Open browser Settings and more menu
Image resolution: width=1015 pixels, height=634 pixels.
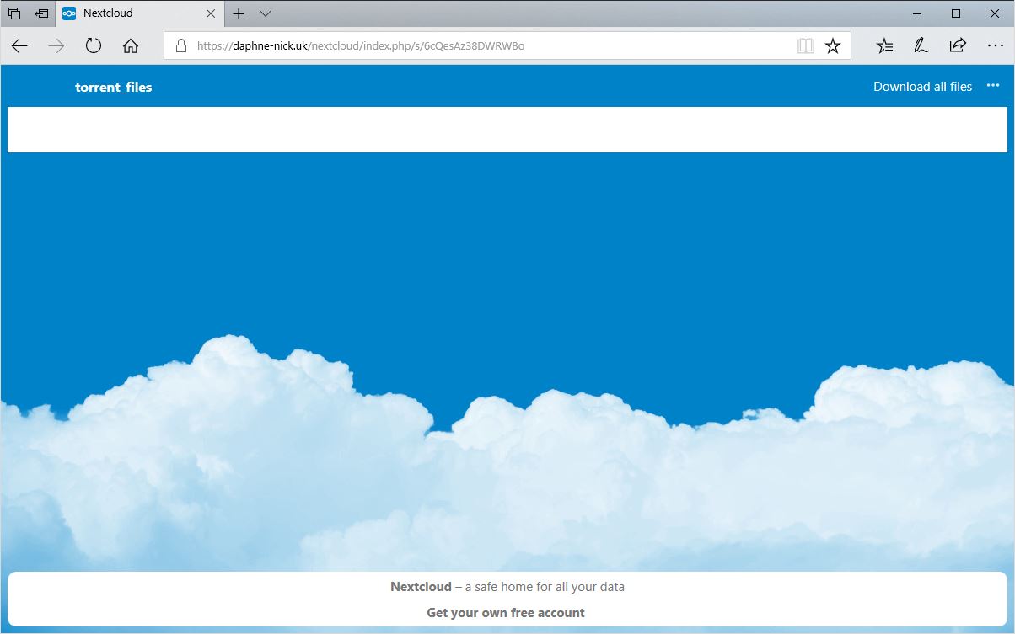tap(995, 46)
